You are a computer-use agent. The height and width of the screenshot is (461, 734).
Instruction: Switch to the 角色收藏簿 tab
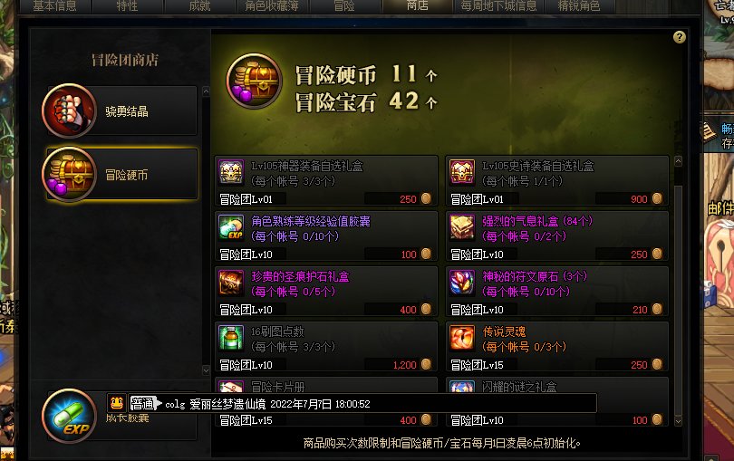click(272, 6)
